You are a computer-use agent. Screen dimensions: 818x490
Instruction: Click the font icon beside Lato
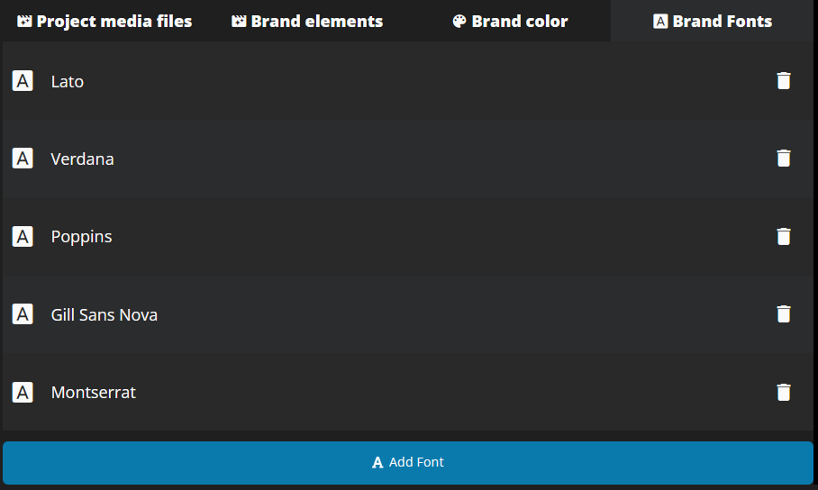click(23, 81)
